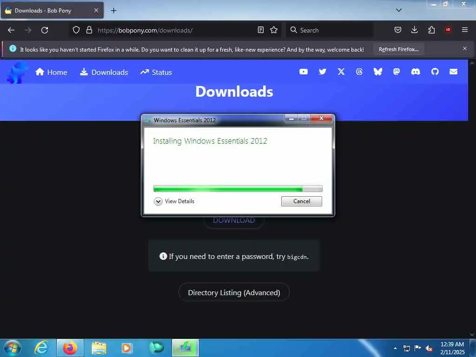Toggle reader view icon in address bar
The image size is (476, 357).
coord(260,30)
